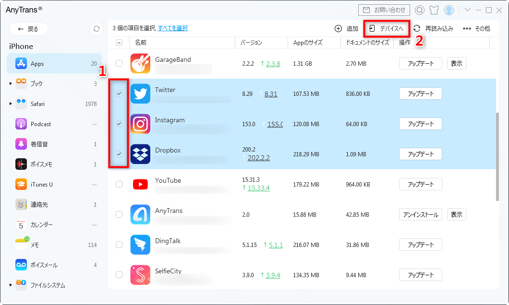Click the YouTube app icon
Viewport: 509px width, 305px height.
[140, 184]
